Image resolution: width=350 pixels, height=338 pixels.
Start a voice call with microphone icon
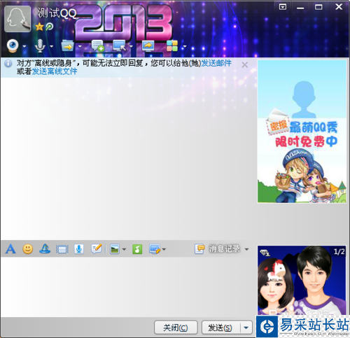click(40, 45)
